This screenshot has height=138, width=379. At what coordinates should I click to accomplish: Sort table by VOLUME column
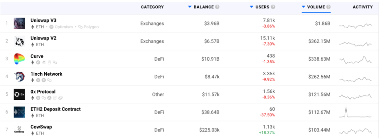(313, 7)
